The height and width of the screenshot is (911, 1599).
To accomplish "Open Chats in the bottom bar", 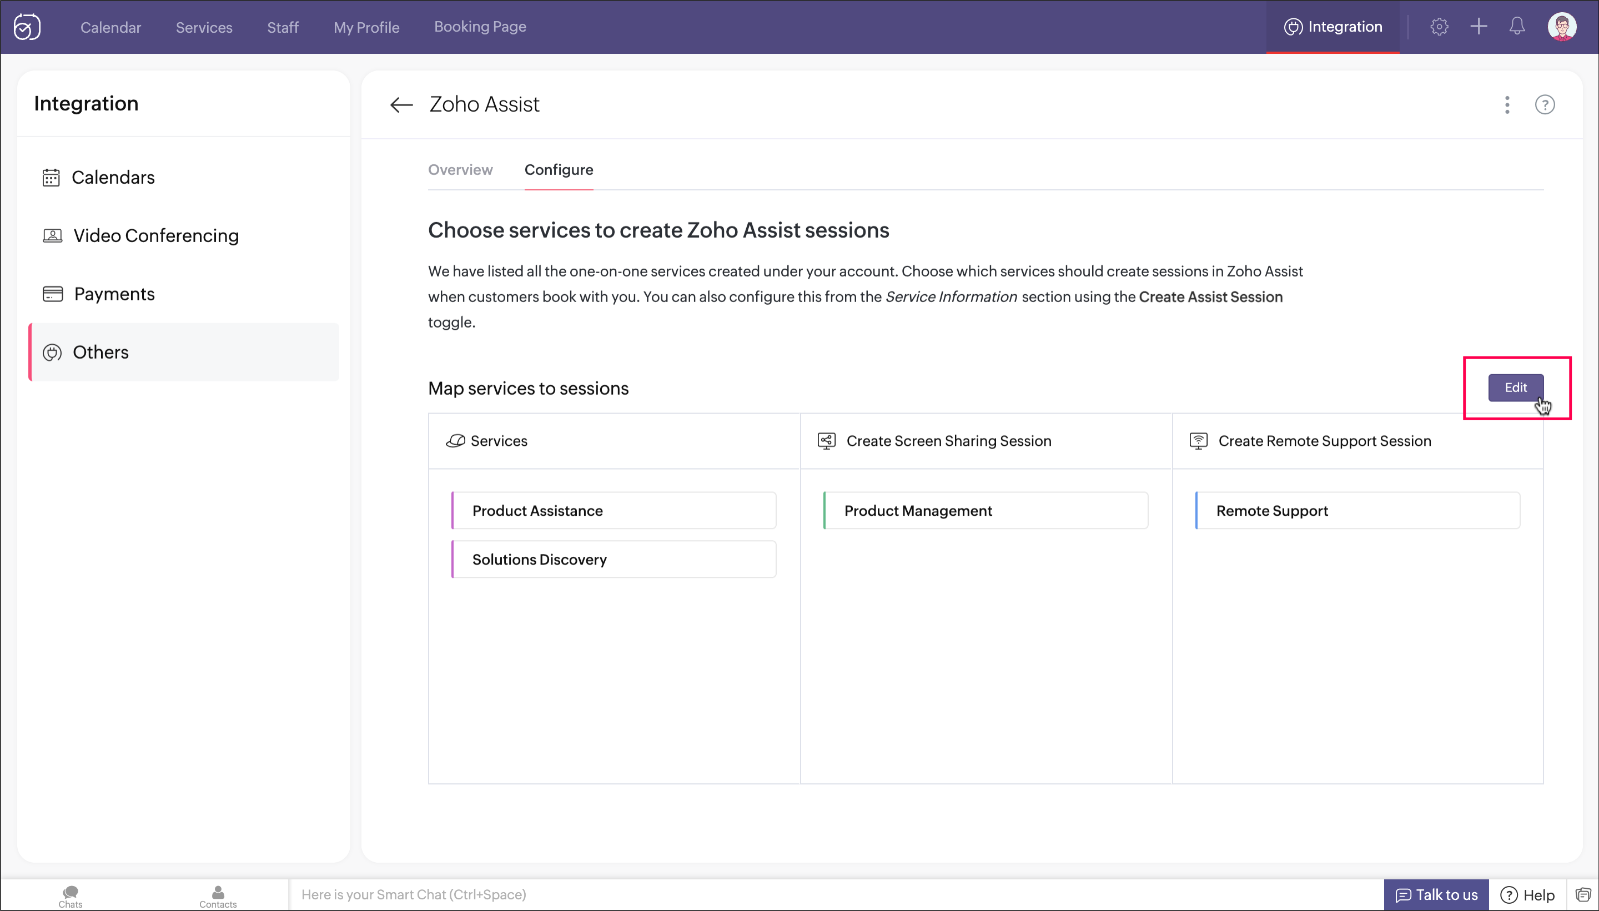I will 70,896.
